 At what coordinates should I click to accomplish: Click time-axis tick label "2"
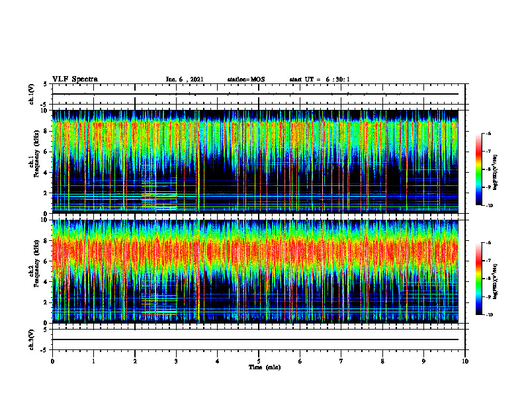coord(135,361)
